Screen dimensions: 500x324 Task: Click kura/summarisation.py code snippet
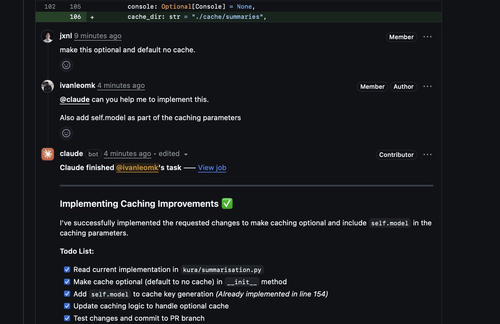tap(222, 270)
